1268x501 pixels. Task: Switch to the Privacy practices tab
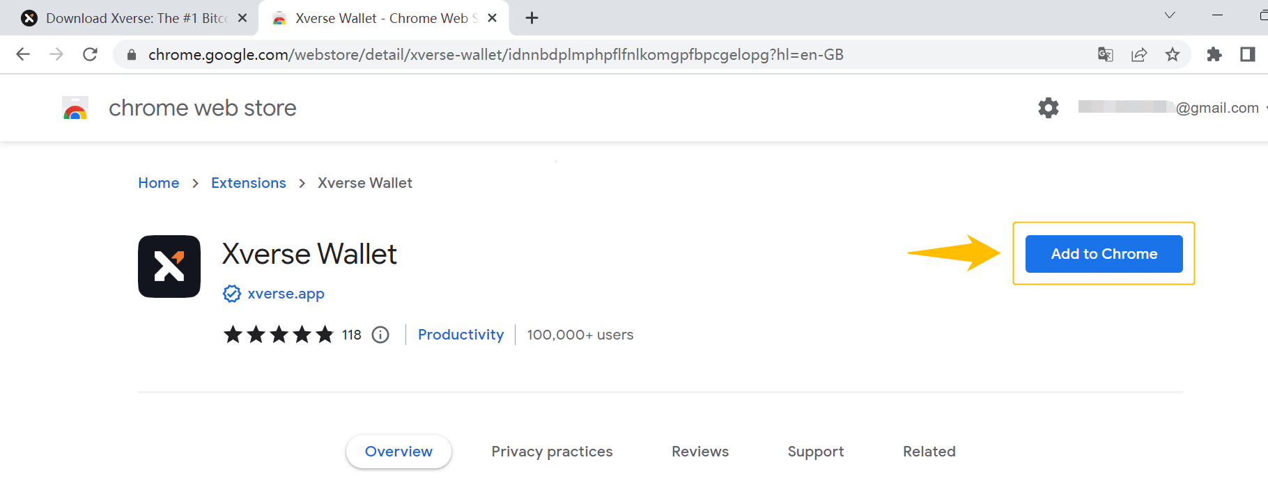[552, 452]
